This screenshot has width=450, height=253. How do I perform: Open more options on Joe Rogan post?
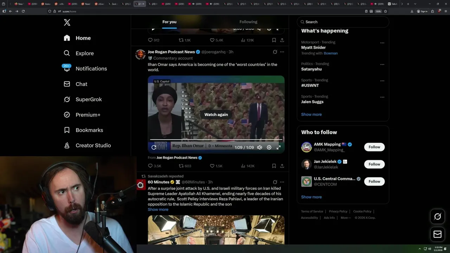click(282, 52)
